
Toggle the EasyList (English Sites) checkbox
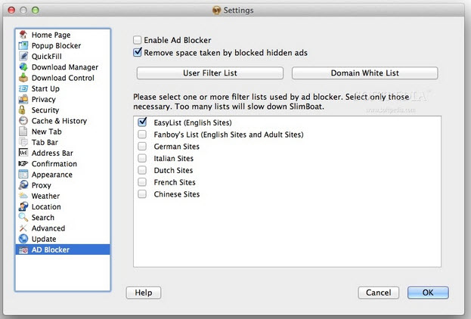pos(142,122)
